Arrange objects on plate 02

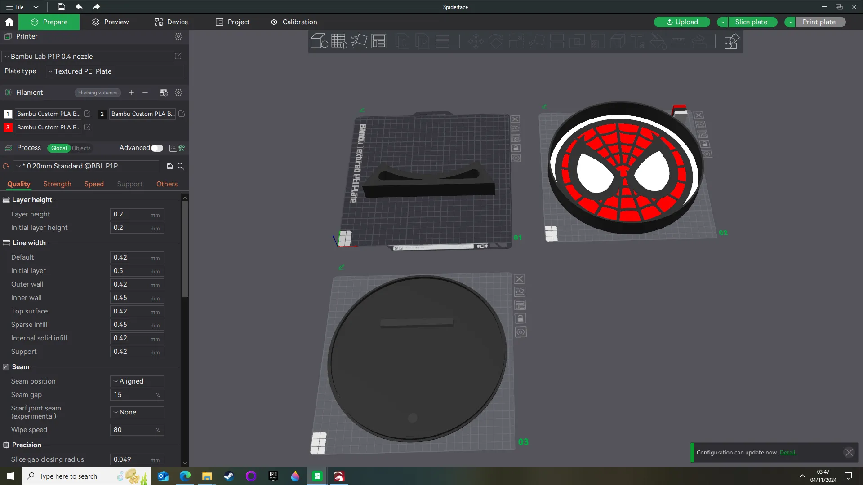tap(702, 134)
